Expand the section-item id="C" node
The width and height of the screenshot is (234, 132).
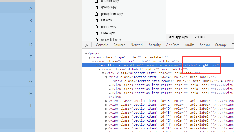pyautogui.click(x=106, y=105)
